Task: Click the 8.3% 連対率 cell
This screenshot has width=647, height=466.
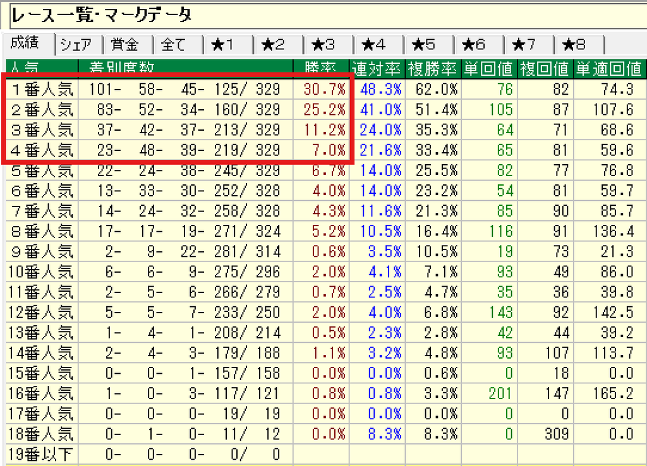Action: tap(377, 434)
